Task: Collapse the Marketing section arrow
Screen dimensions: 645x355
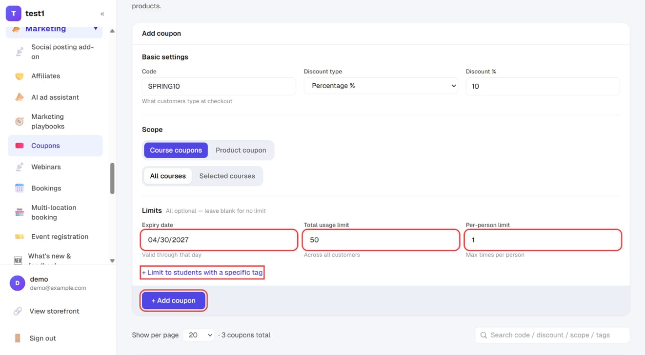Action: click(x=96, y=29)
